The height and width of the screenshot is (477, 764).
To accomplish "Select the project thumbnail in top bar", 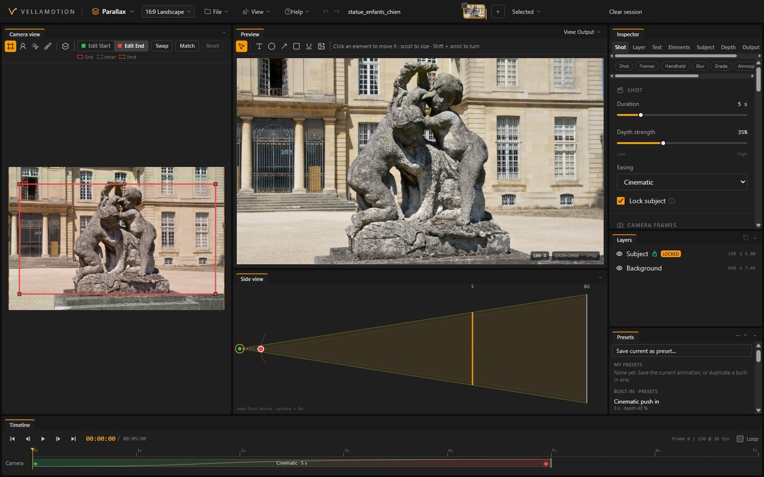I will (474, 11).
